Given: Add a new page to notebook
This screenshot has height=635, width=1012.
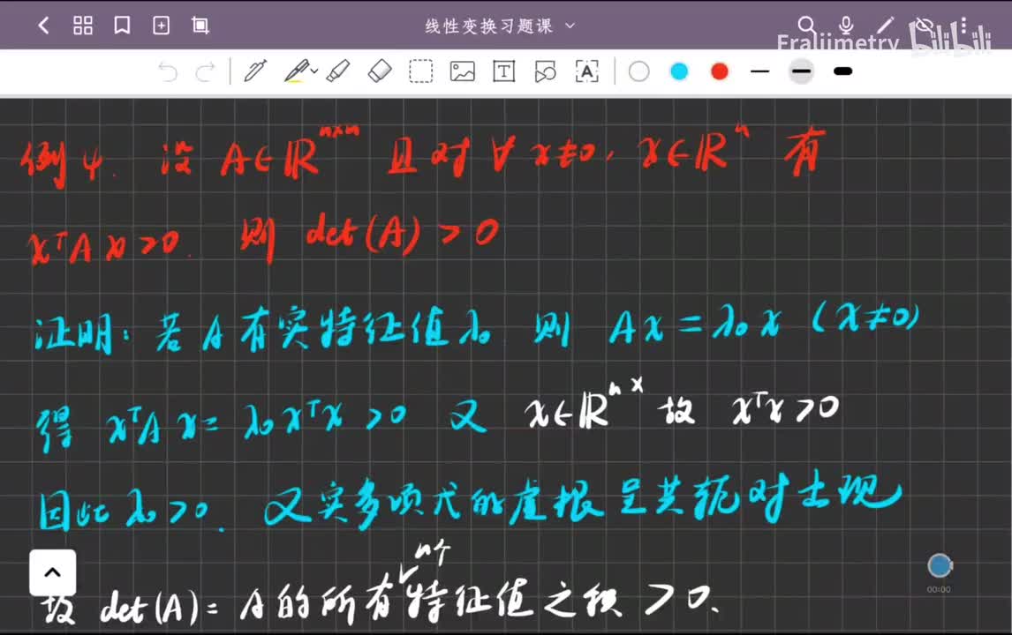Looking at the screenshot, I should pyautogui.click(x=161, y=26).
